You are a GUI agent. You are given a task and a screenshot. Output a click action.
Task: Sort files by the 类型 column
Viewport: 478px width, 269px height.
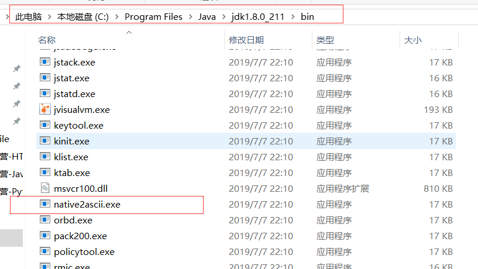(325, 40)
